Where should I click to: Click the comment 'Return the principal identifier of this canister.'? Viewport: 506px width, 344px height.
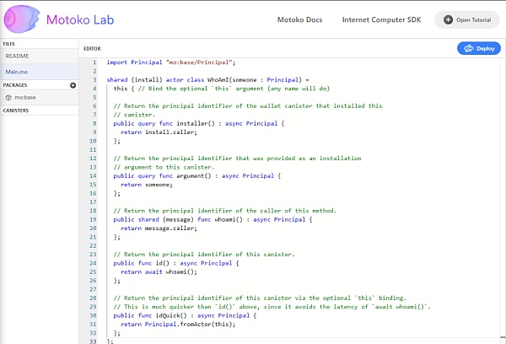tap(204, 255)
